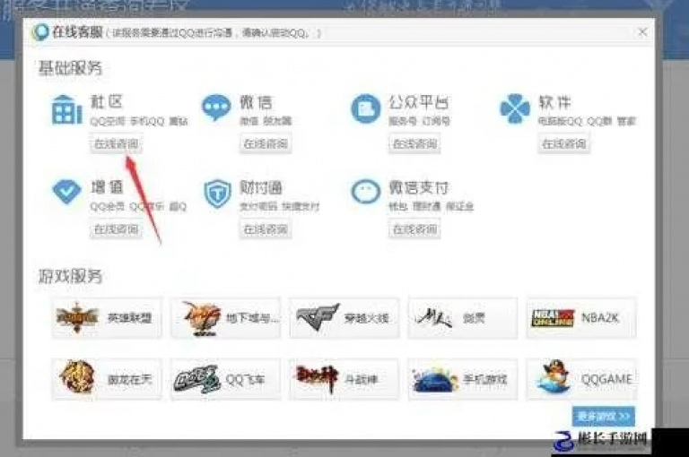Click the 增值 heading text

click(107, 187)
